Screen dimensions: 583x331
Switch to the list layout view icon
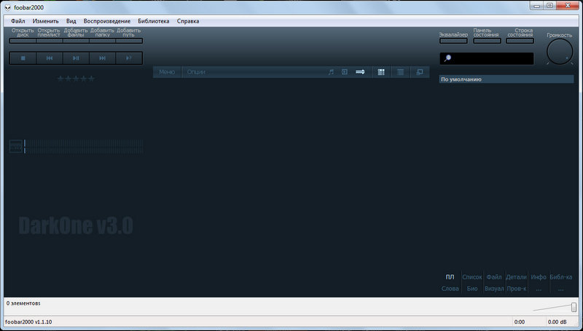tap(400, 72)
